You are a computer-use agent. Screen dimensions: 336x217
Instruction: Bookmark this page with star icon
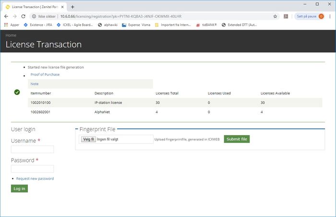(275, 16)
